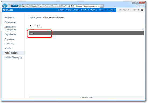
Task: Click the address bar reload icon
Action: pyautogui.click(x=71, y=6)
